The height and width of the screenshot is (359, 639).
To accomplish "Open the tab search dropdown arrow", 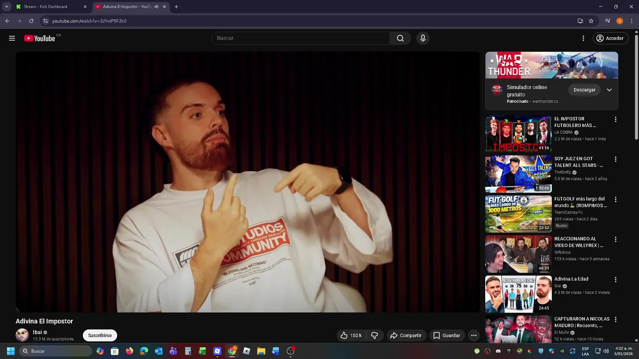I will (6, 6).
